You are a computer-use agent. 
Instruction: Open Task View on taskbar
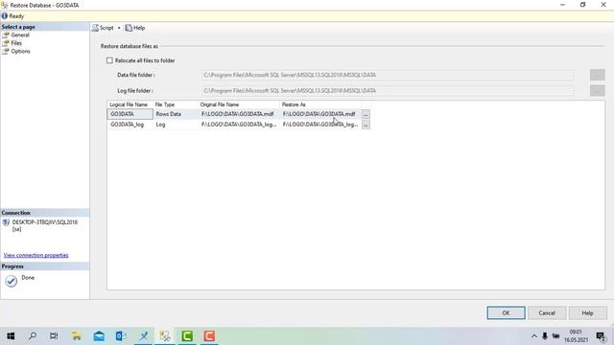(54, 336)
